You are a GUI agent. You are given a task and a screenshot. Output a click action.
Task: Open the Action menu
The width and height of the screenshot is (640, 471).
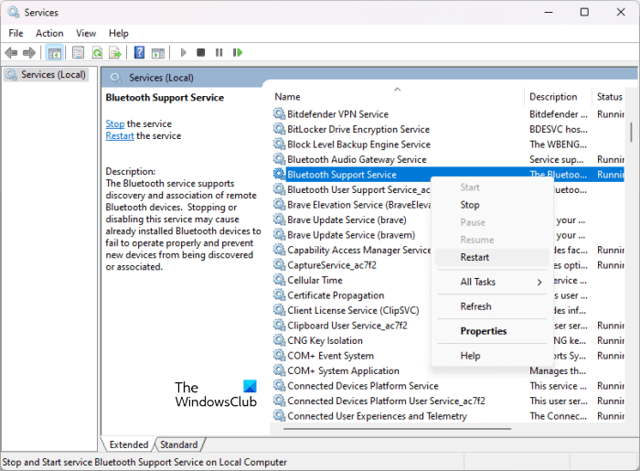[49, 33]
